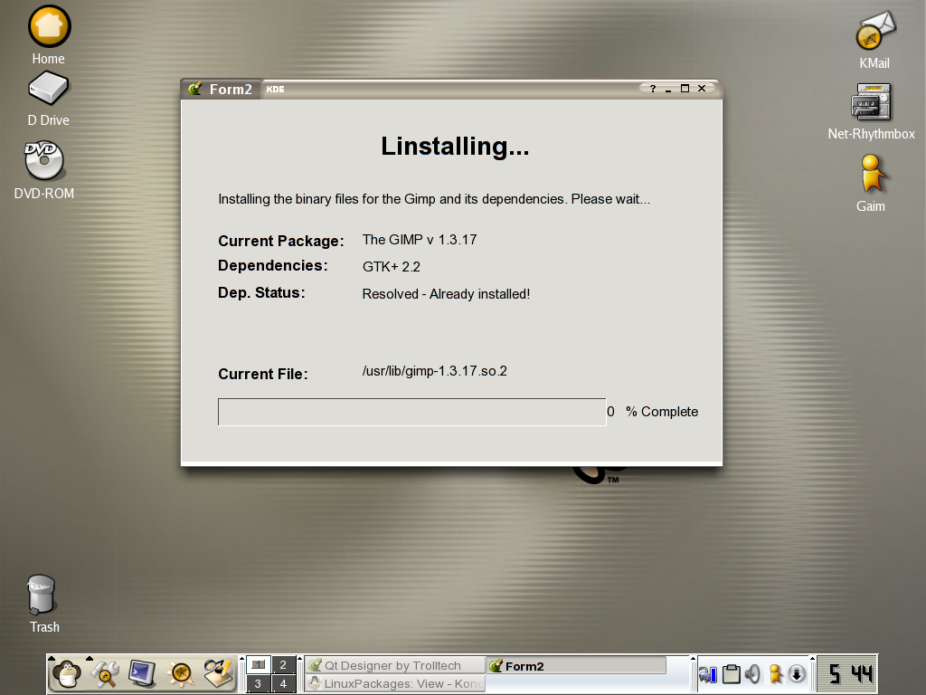
Task: Switch to Qt Designer by Trolltech taskbar entry
Action: tap(394, 665)
